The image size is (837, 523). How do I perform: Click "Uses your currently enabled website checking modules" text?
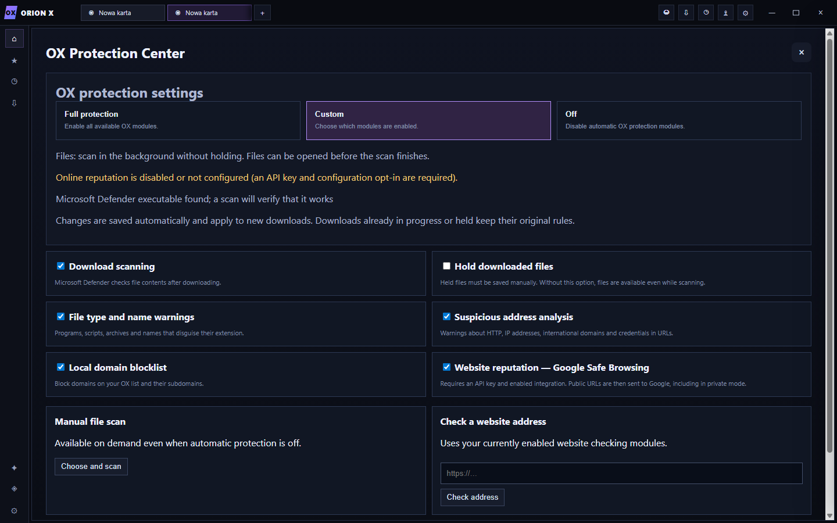coord(554,443)
